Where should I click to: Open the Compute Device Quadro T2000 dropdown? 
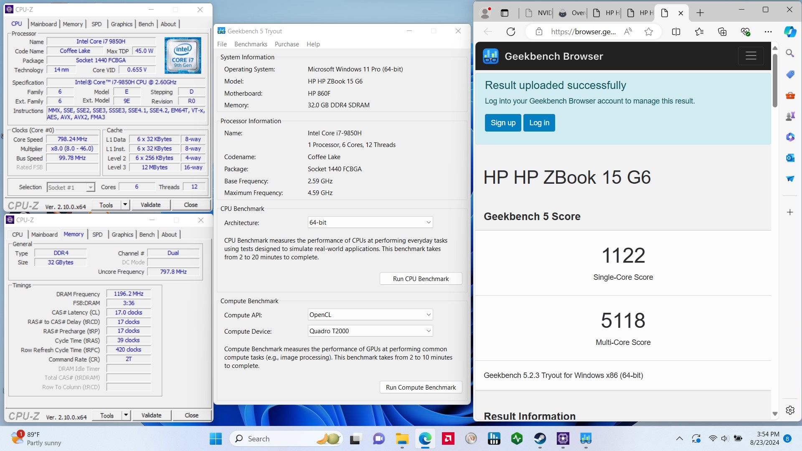point(370,331)
